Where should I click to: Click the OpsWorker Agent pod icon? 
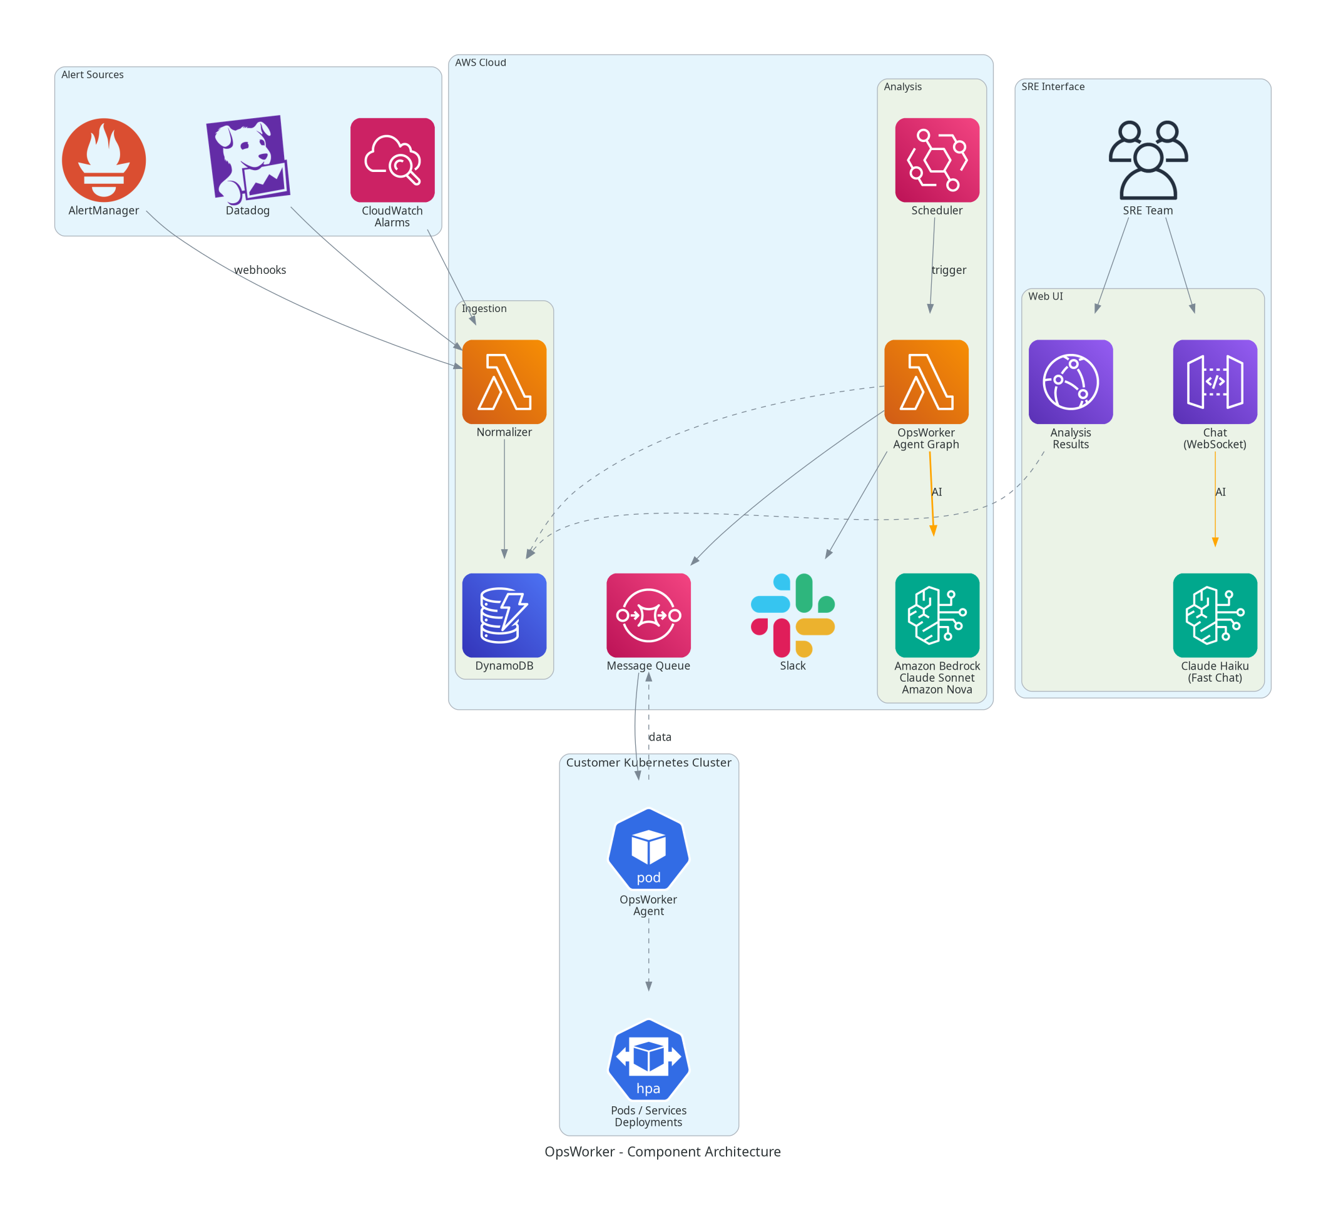point(648,849)
